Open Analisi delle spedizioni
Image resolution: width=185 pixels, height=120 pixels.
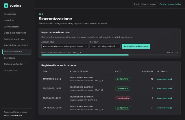[x=16, y=45]
